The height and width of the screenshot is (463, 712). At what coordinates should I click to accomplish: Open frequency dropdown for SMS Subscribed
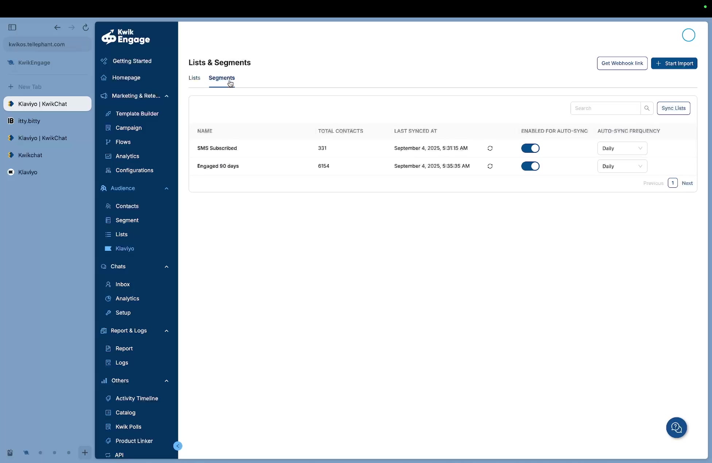622,148
